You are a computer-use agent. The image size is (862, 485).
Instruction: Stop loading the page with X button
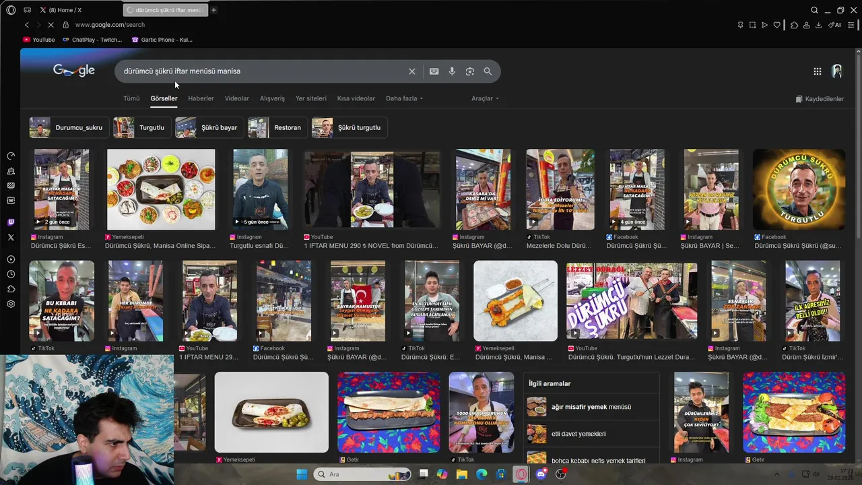[x=51, y=25]
